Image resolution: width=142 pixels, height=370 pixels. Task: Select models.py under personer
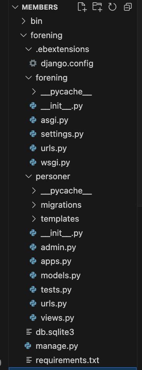point(61,275)
